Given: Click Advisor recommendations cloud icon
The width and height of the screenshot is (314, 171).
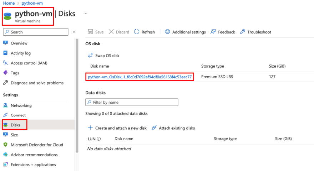Looking at the screenshot, I should pyautogui.click(x=6, y=154).
